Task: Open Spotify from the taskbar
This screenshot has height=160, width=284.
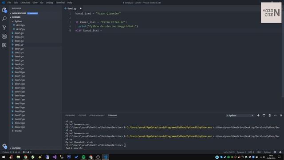Action: coord(83,157)
